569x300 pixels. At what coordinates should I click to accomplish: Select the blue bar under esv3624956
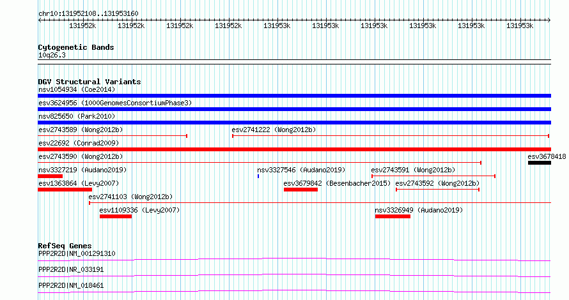pos(294,109)
